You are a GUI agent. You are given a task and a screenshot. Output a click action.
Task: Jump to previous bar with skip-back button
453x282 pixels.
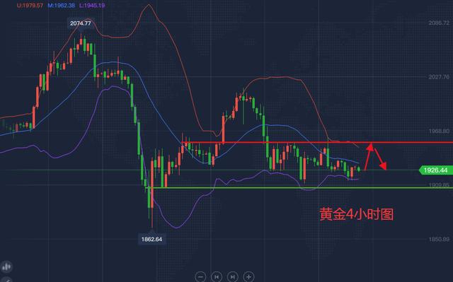(x=217, y=277)
